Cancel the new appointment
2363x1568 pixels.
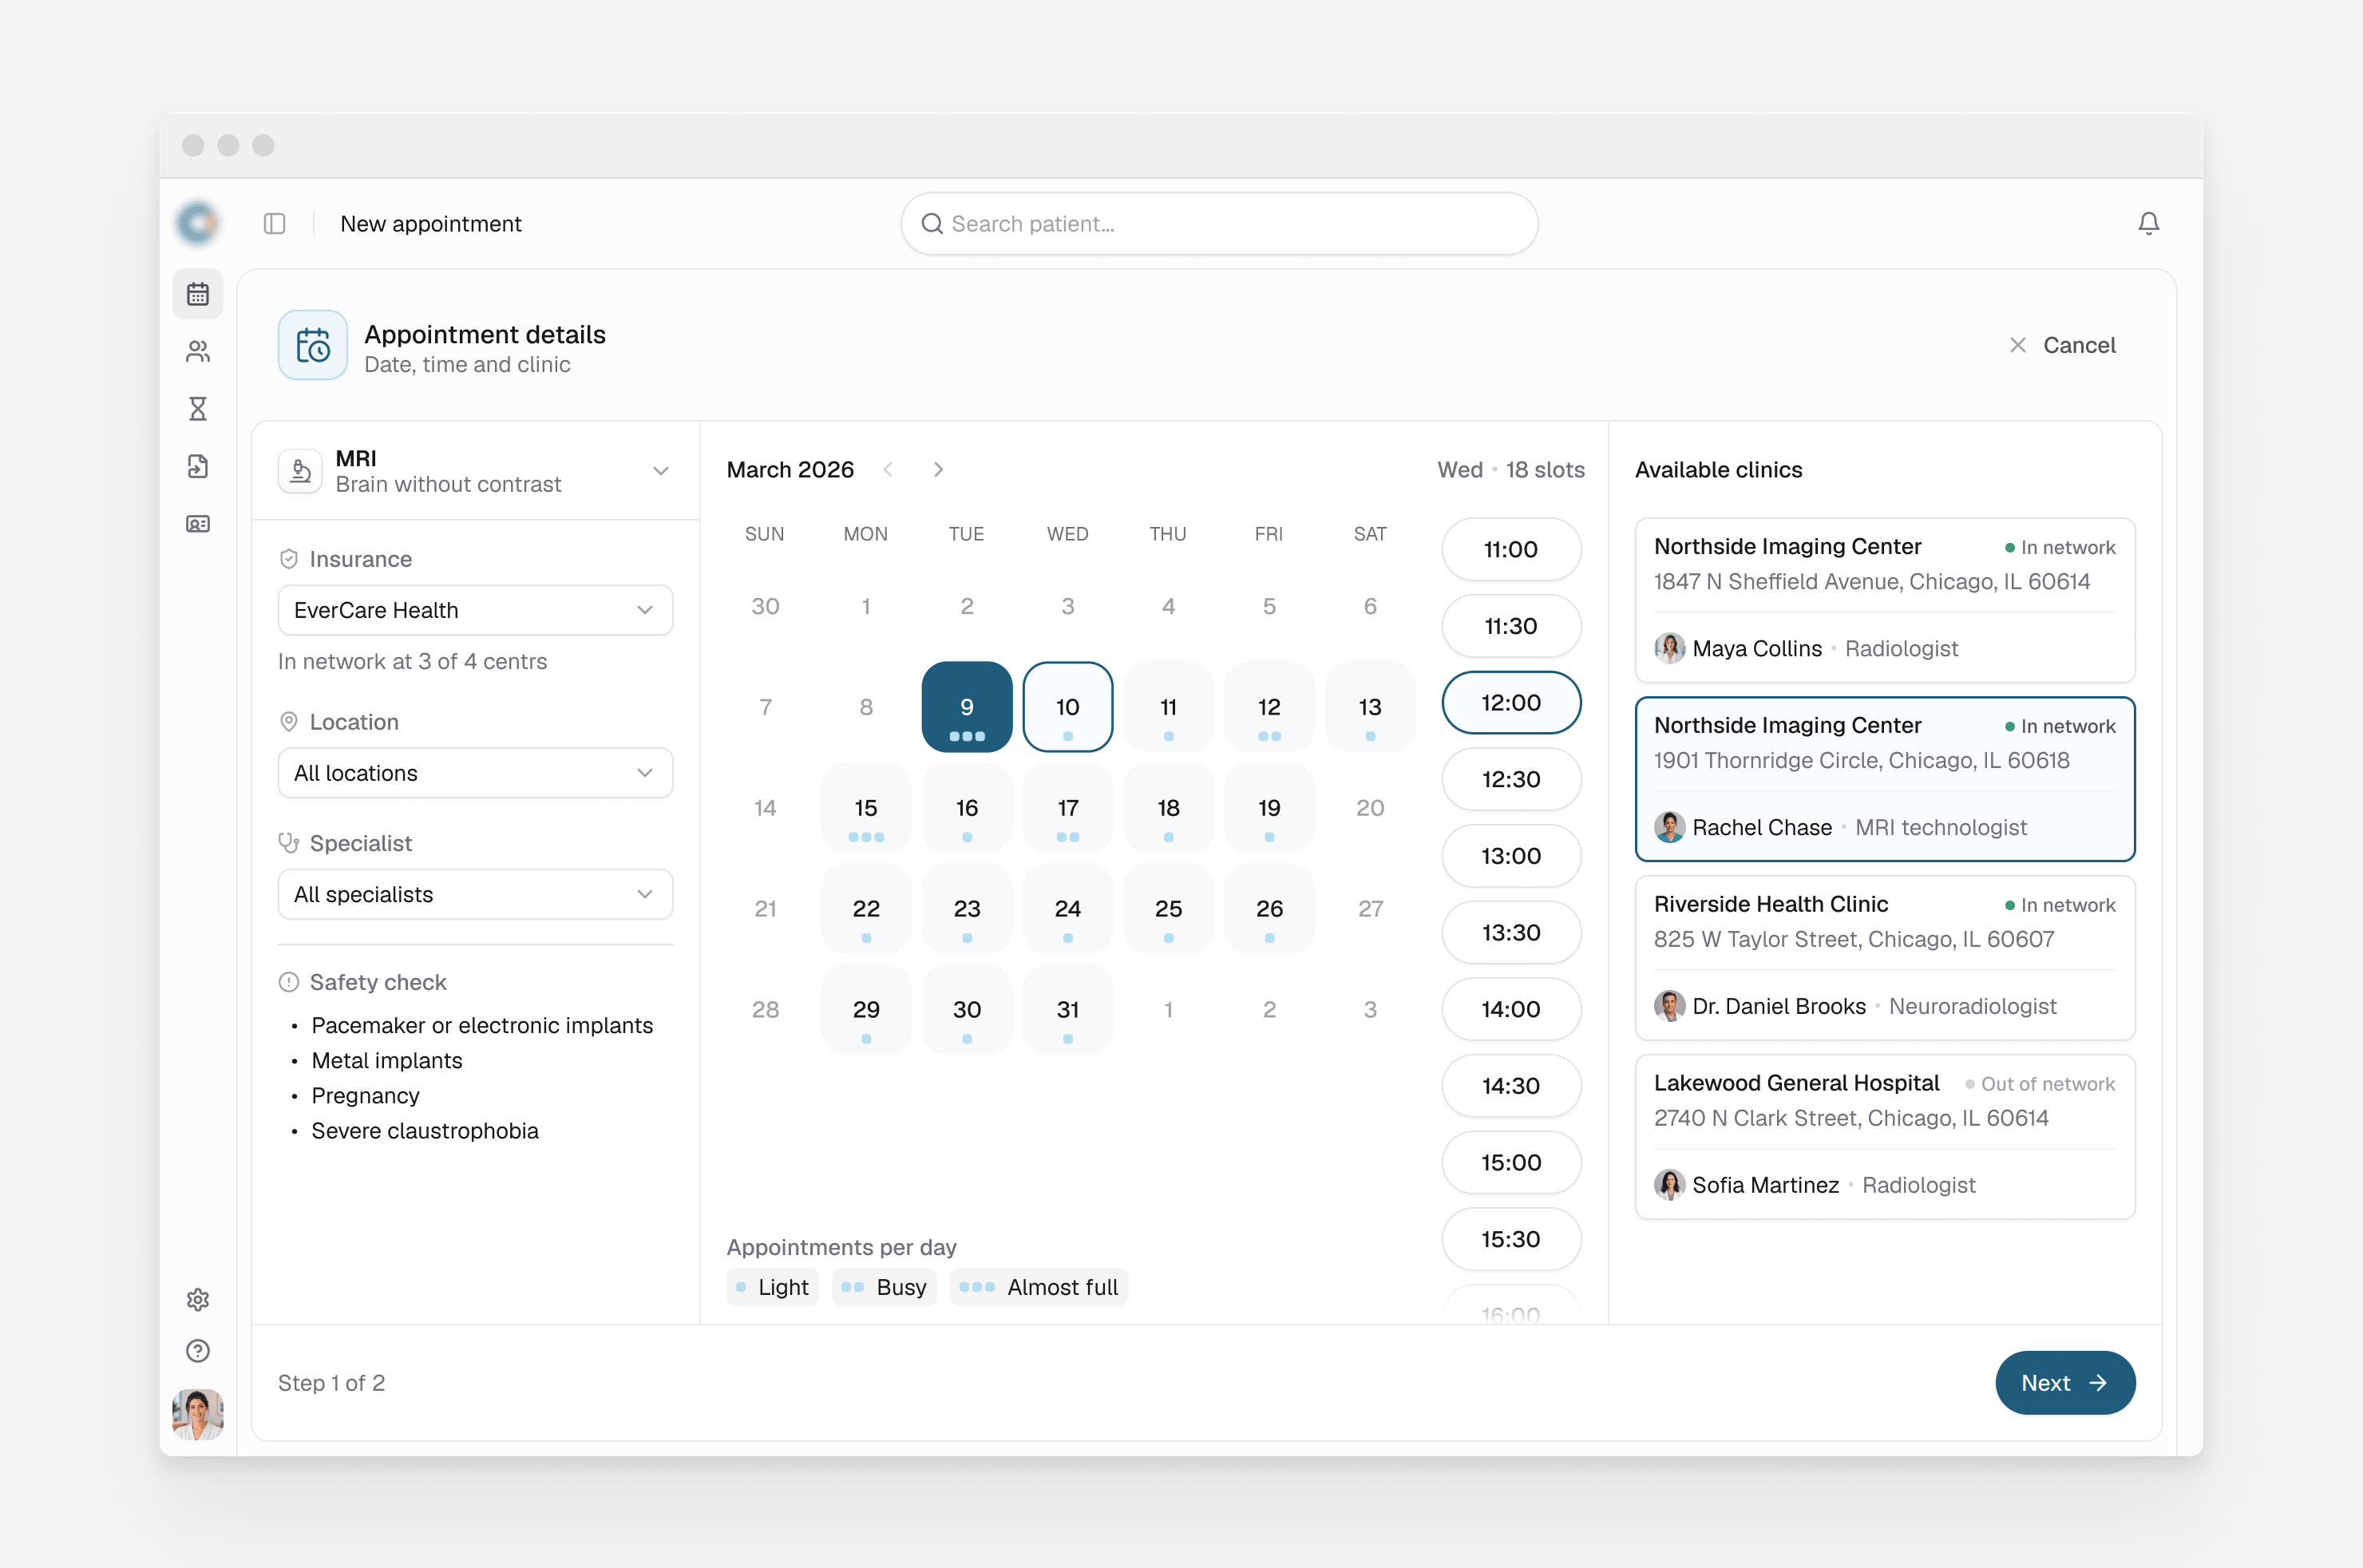[x=2062, y=345]
